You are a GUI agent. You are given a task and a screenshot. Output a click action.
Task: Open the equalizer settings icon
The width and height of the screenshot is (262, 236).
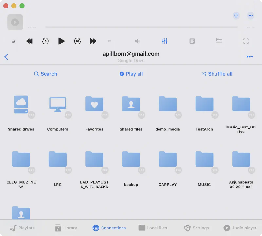click(165, 41)
